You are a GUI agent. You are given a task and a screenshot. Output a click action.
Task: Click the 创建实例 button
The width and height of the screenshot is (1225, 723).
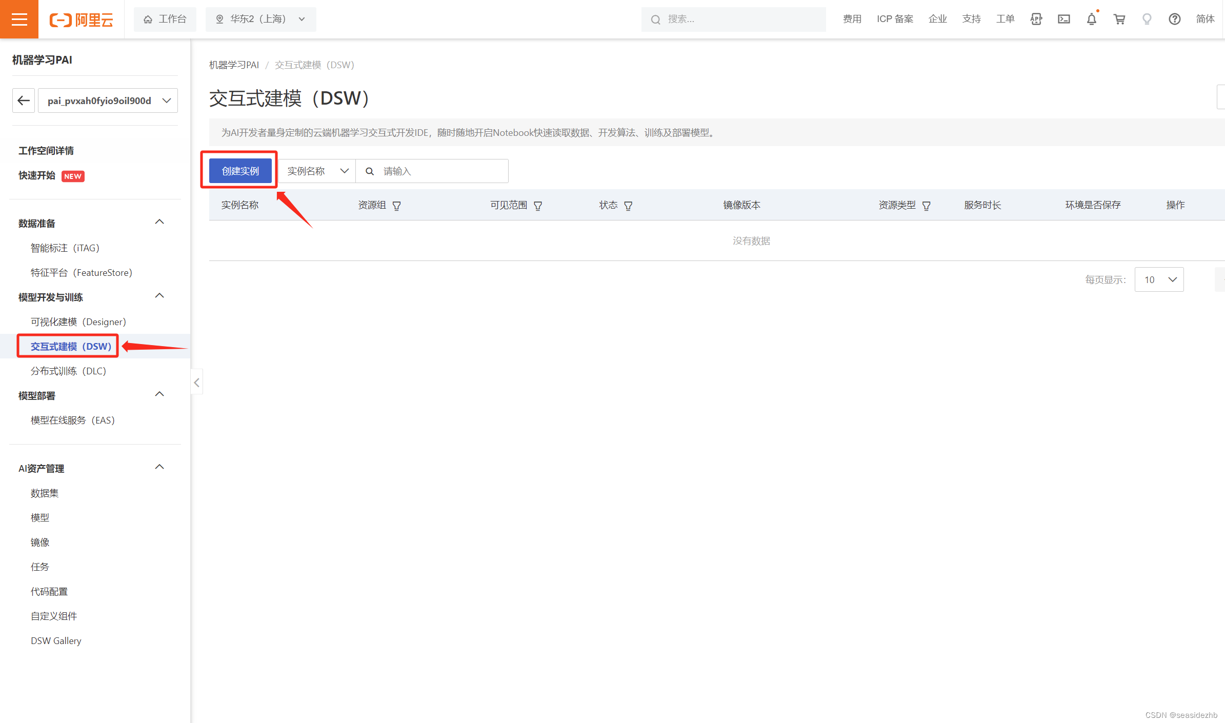point(240,171)
